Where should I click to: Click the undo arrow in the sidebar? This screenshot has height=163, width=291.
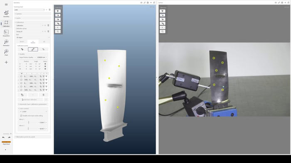(x=3, y=137)
